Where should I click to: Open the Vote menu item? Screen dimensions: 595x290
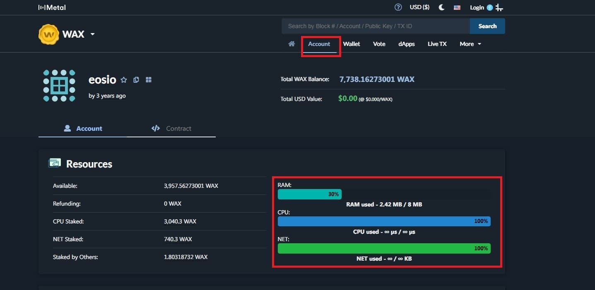point(379,44)
